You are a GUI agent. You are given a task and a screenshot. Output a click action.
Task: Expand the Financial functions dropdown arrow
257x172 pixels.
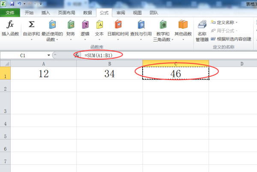point(71,40)
